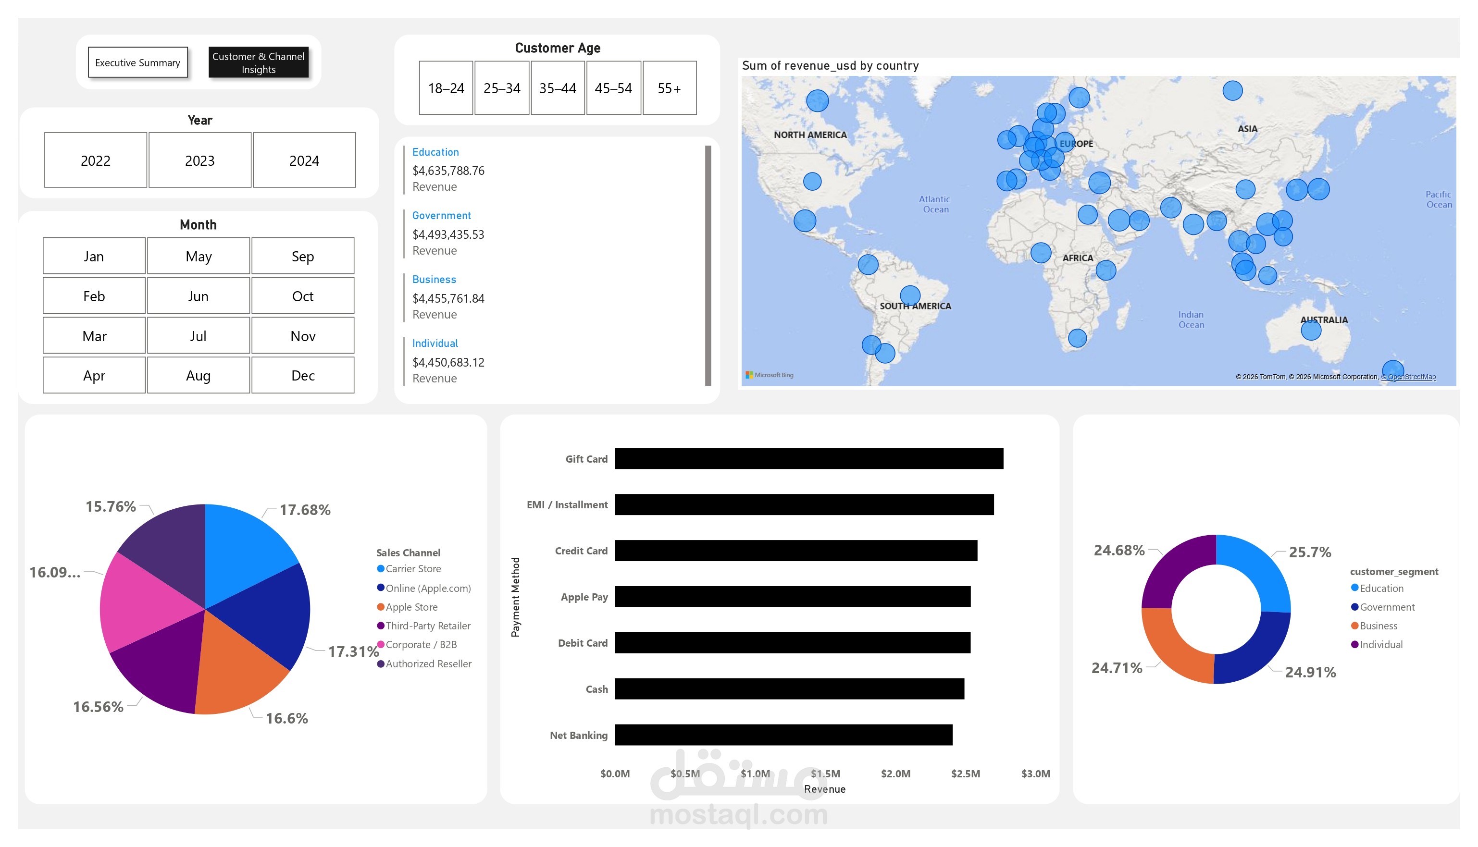Select the 55+ age group slicer

tap(669, 88)
